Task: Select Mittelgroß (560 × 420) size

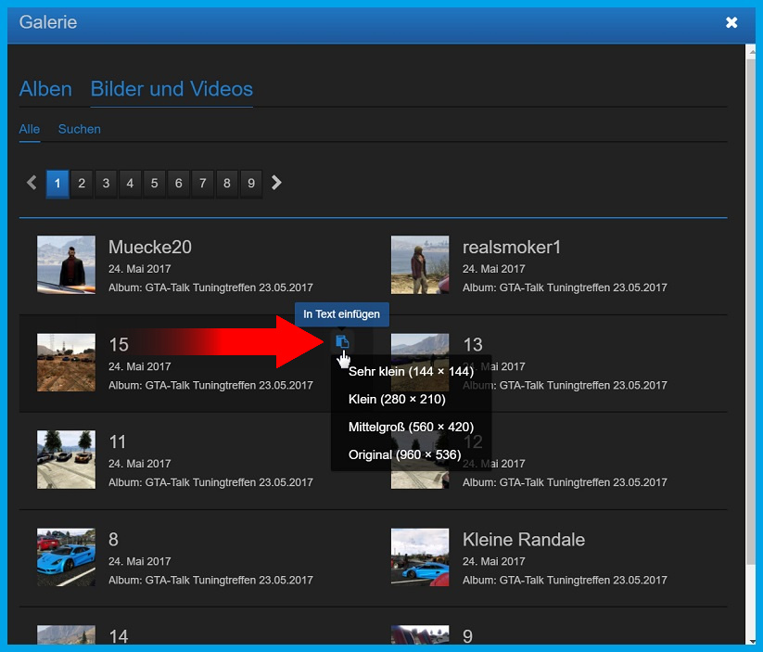Action: click(411, 427)
